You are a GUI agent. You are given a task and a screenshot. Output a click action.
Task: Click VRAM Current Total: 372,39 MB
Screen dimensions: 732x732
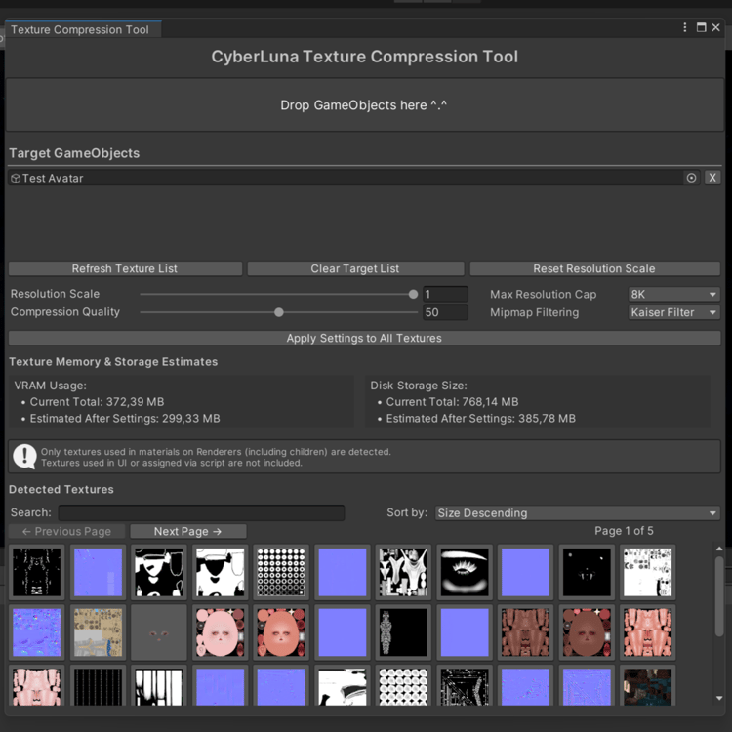97,402
